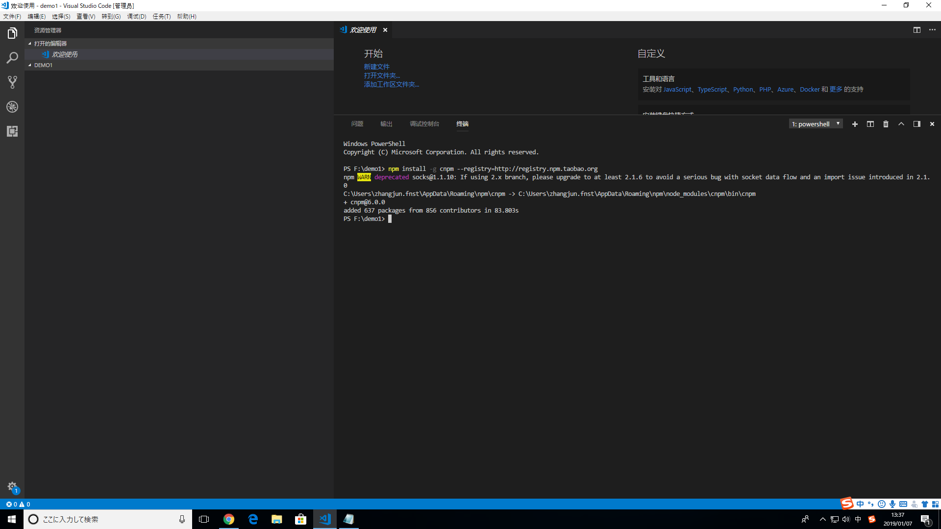Click the 新建文件 new file link
The image size is (941, 529).
376,67
